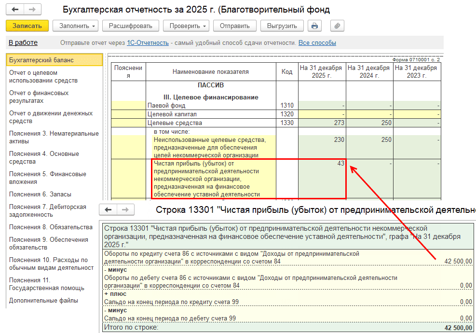This screenshot has height=333, width=476.
Task: Go forward using the arrow in the Строка 13301 panel
Action: (125, 210)
